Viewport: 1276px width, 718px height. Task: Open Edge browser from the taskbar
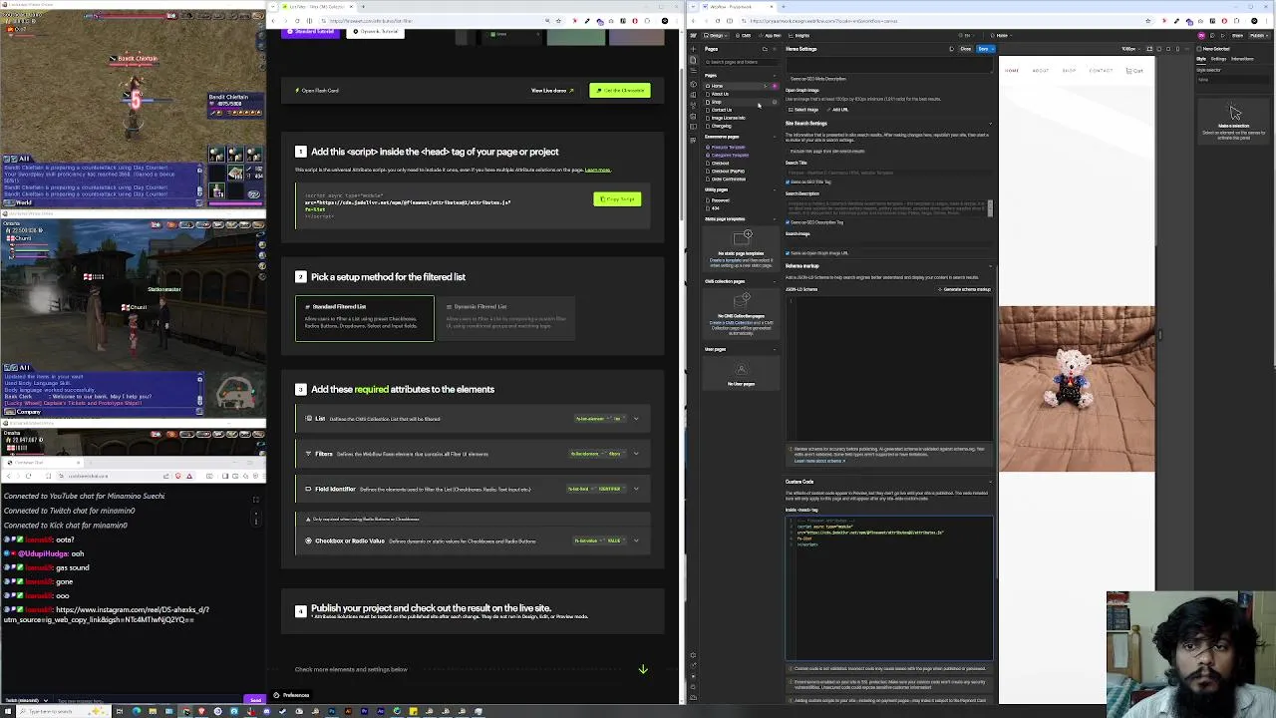137,711
